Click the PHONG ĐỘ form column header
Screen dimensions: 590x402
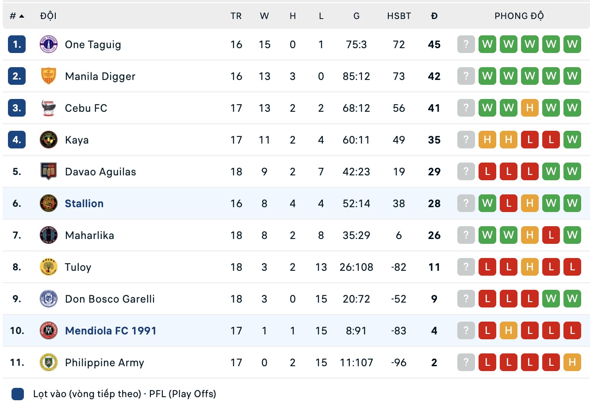click(519, 16)
